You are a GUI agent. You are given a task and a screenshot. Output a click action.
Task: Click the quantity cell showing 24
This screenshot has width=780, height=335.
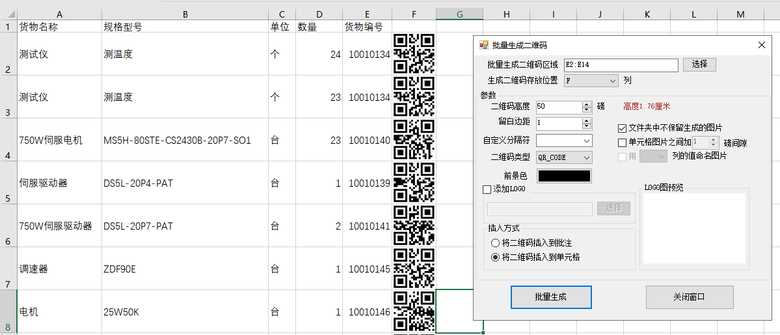click(x=319, y=54)
